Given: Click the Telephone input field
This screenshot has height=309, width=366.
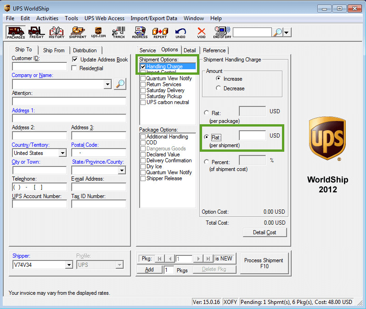Looking at the screenshot, I should click(x=39, y=187).
